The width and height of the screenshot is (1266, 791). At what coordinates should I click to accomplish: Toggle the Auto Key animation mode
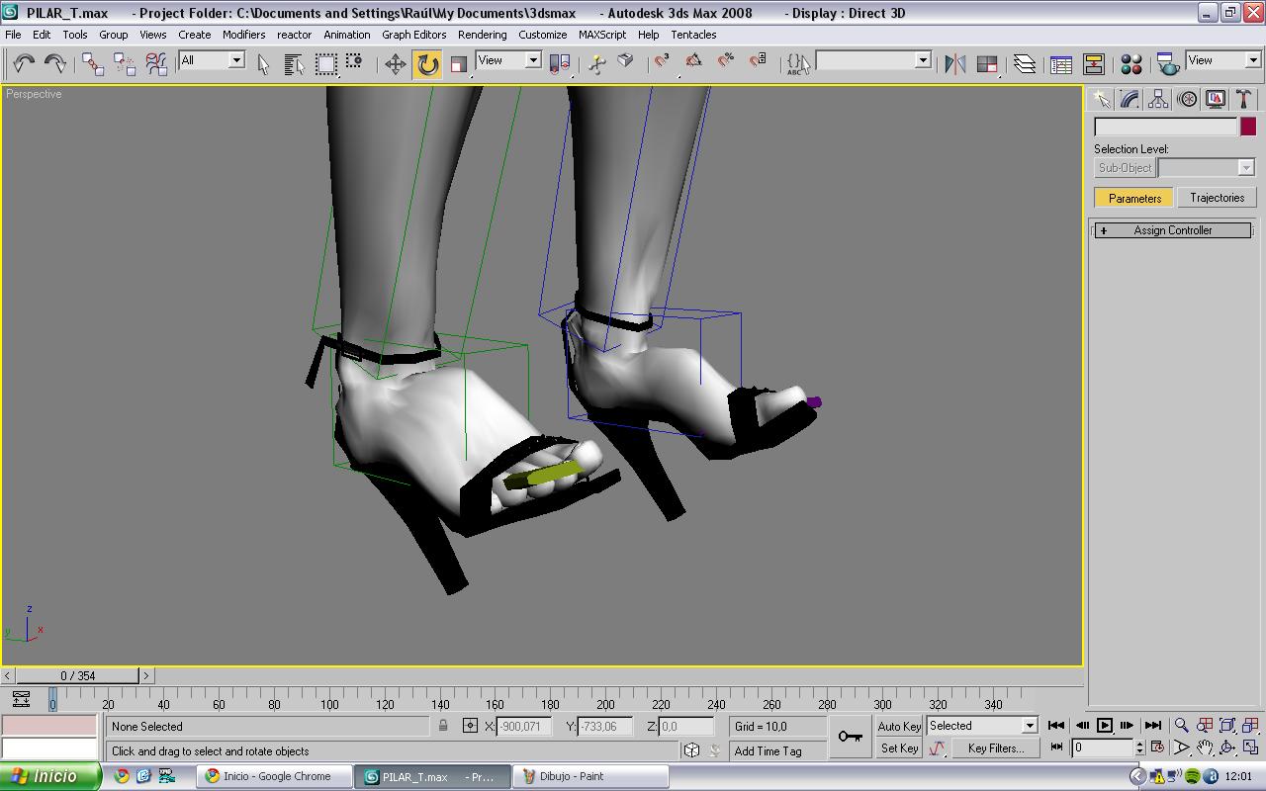click(899, 726)
